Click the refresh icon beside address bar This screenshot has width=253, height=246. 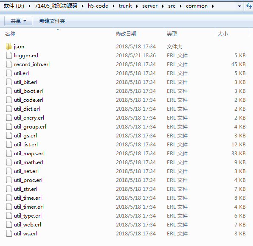pos(249,6)
